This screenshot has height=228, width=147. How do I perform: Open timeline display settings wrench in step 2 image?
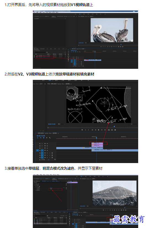pyautogui.click(x=50, y=138)
